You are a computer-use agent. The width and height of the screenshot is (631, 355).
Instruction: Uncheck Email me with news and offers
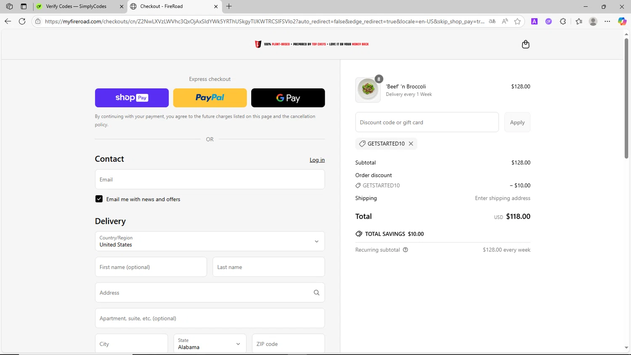point(99,199)
